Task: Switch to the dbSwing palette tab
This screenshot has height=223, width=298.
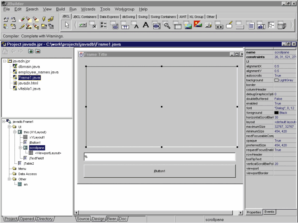Action: tap(128, 17)
